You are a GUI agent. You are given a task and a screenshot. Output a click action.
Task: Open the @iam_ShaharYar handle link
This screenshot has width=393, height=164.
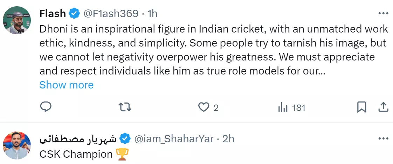174,139
